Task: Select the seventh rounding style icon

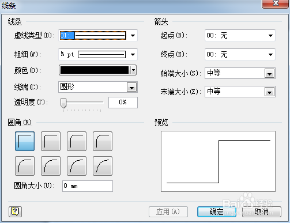Action: point(77,166)
